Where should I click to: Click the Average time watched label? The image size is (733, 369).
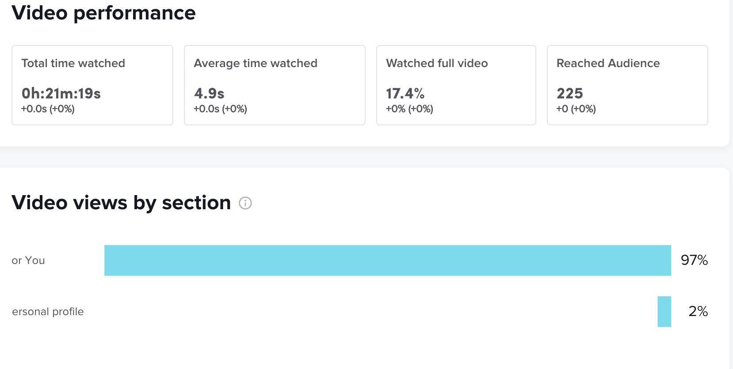[x=256, y=63]
